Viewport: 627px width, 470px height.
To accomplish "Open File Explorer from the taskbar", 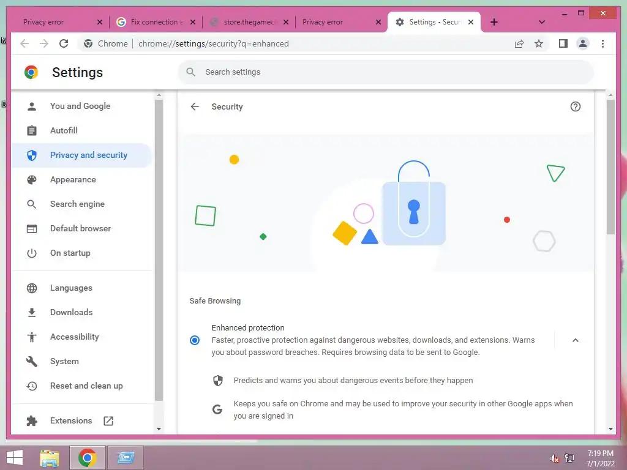I will [x=49, y=458].
